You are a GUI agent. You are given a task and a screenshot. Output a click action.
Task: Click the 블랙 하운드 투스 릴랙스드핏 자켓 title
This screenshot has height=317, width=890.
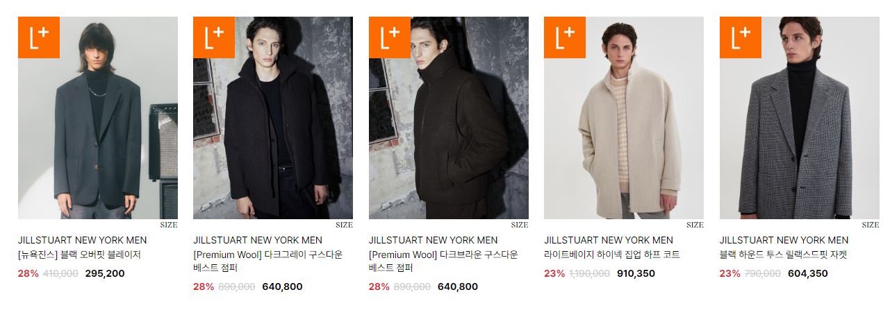tap(784, 255)
